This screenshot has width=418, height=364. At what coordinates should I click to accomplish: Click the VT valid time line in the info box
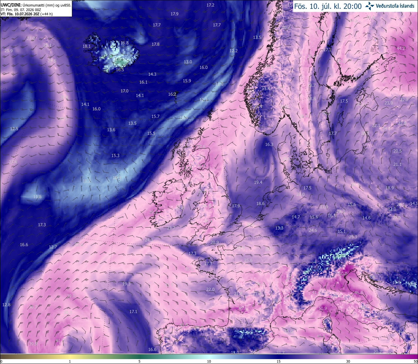[x=27, y=14]
